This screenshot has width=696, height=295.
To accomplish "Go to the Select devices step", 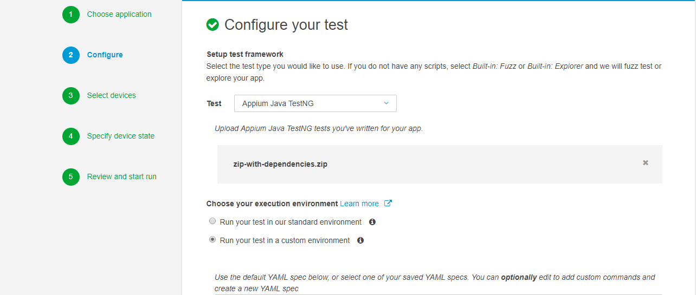I will pos(111,96).
